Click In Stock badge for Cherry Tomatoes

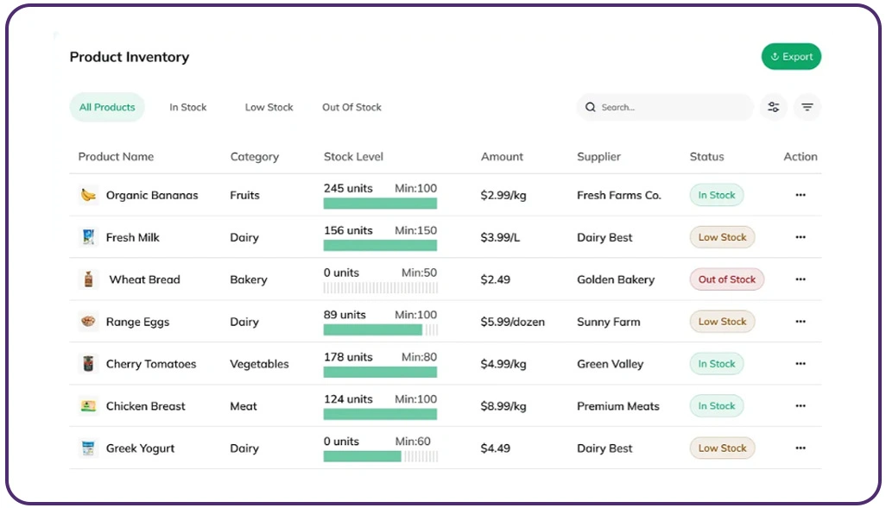coord(717,363)
